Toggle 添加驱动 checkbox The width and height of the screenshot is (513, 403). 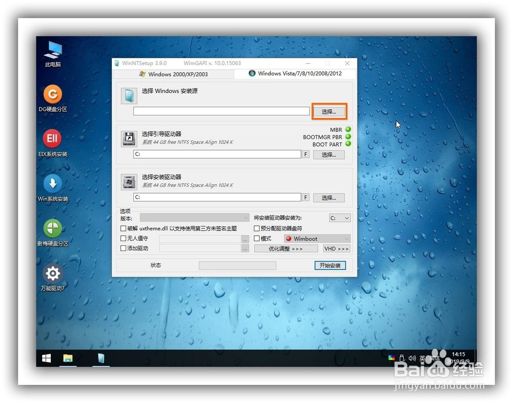pyautogui.click(x=123, y=248)
